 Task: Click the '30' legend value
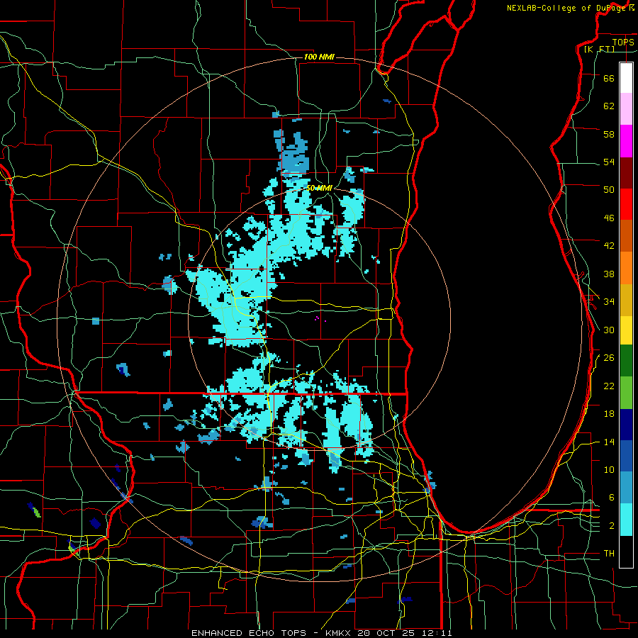click(609, 330)
